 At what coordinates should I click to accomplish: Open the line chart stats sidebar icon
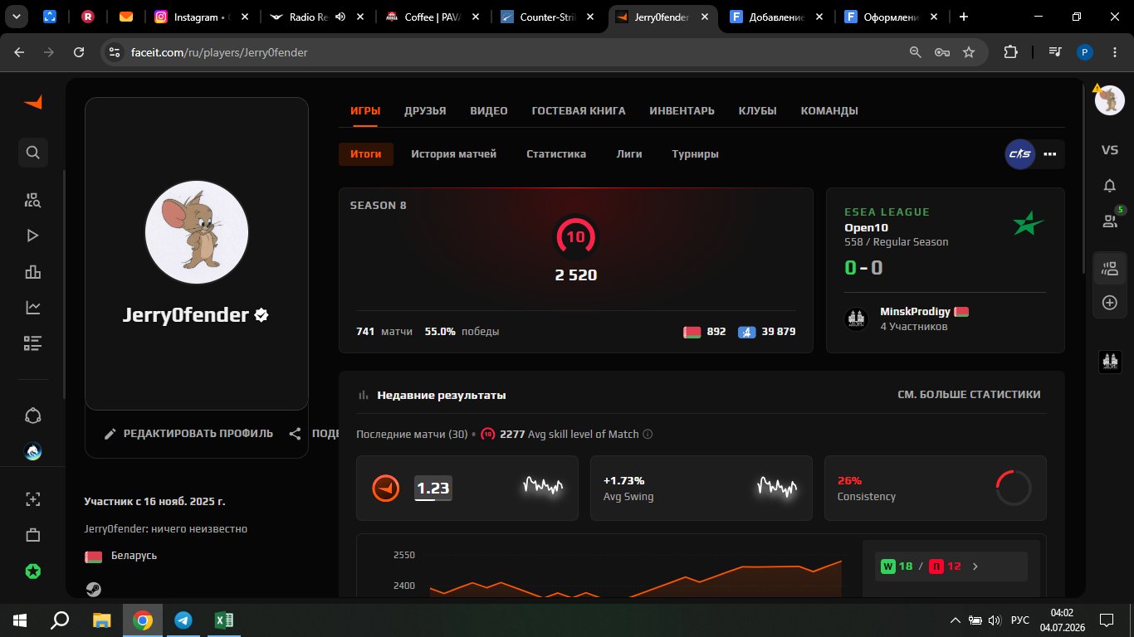[33, 308]
